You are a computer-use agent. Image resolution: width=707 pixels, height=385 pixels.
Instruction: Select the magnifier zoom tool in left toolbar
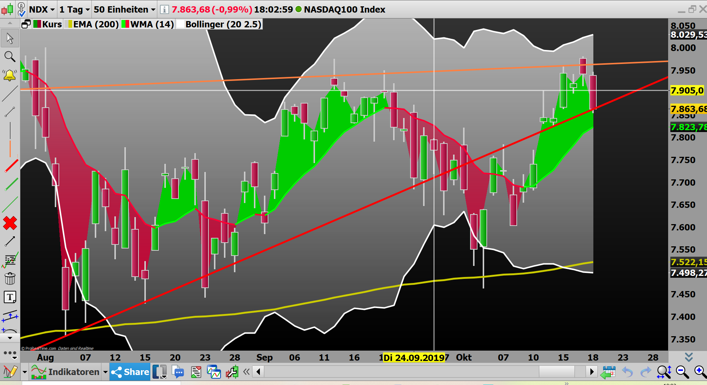tap(10, 57)
